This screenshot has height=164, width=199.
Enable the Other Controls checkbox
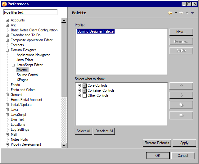tap(84, 95)
